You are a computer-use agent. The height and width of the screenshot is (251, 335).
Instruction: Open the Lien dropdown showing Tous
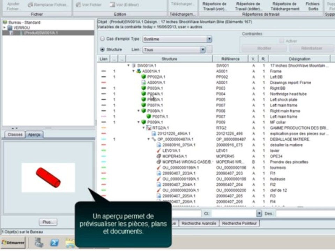(174, 50)
